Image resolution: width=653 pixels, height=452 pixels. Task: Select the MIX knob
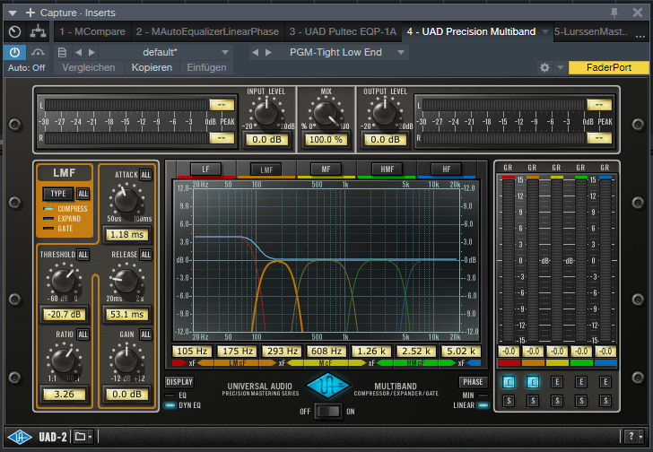326,112
